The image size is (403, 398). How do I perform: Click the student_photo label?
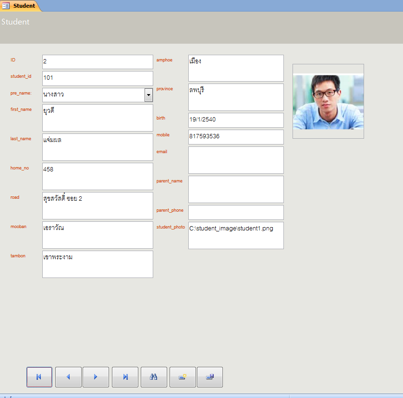(x=171, y=227)
